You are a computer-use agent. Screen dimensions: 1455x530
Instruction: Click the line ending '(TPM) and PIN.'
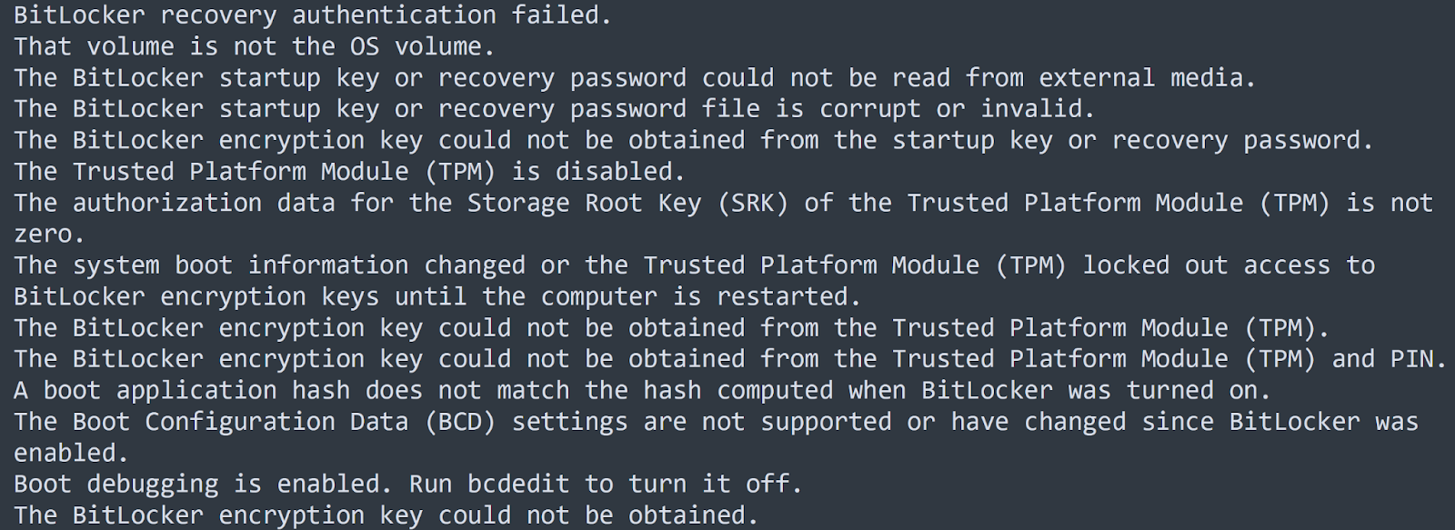point(730,359)
